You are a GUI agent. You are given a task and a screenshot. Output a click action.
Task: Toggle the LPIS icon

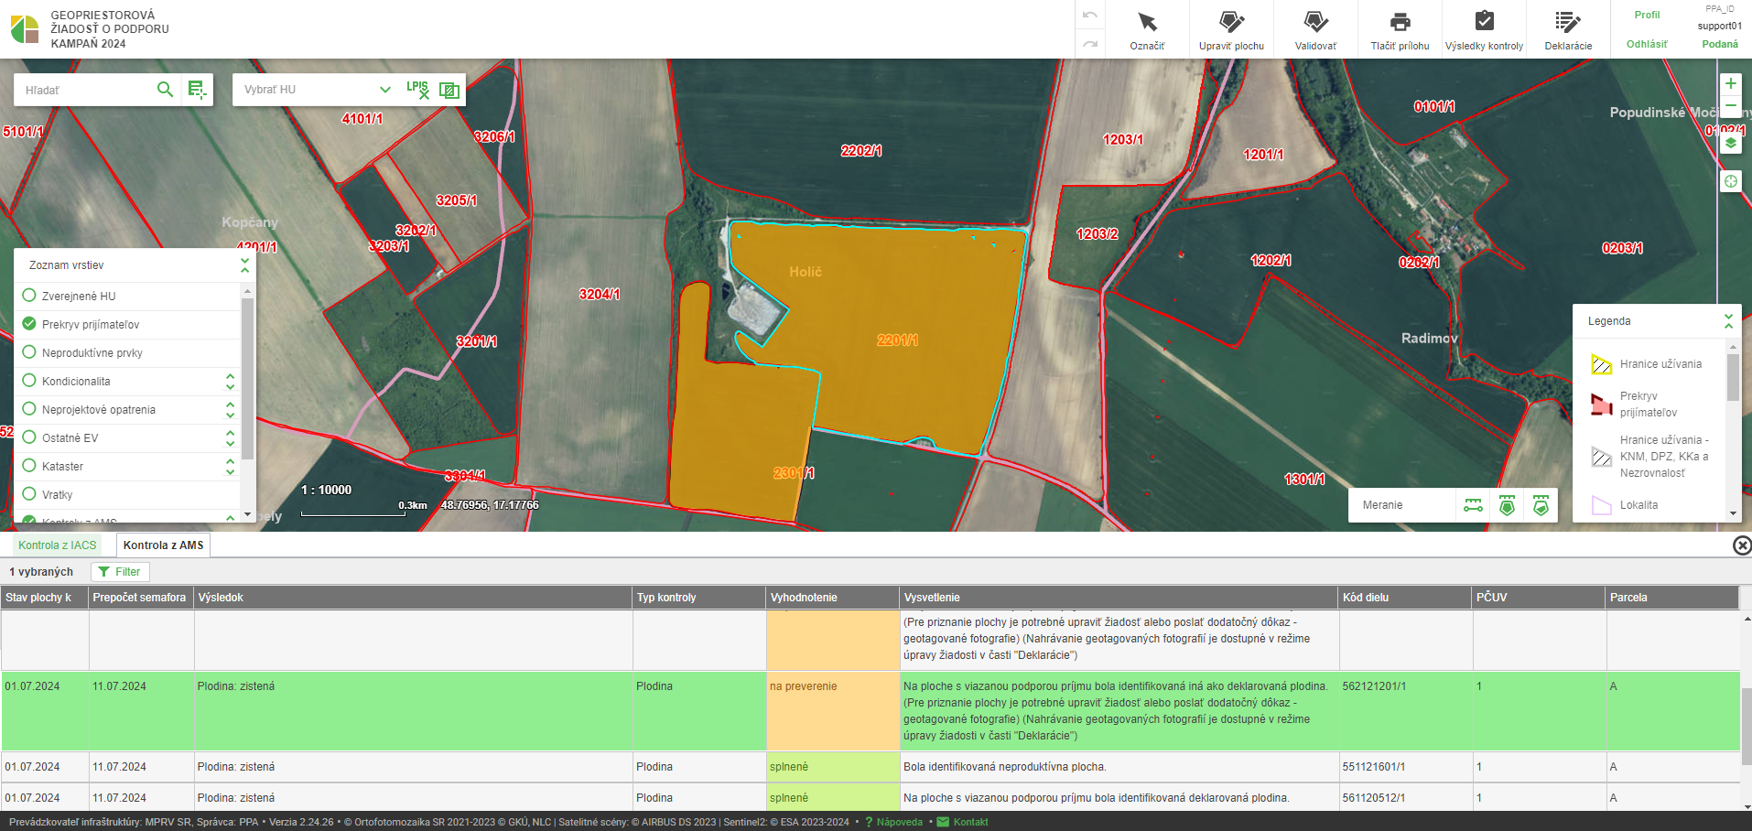pos(417,89)
